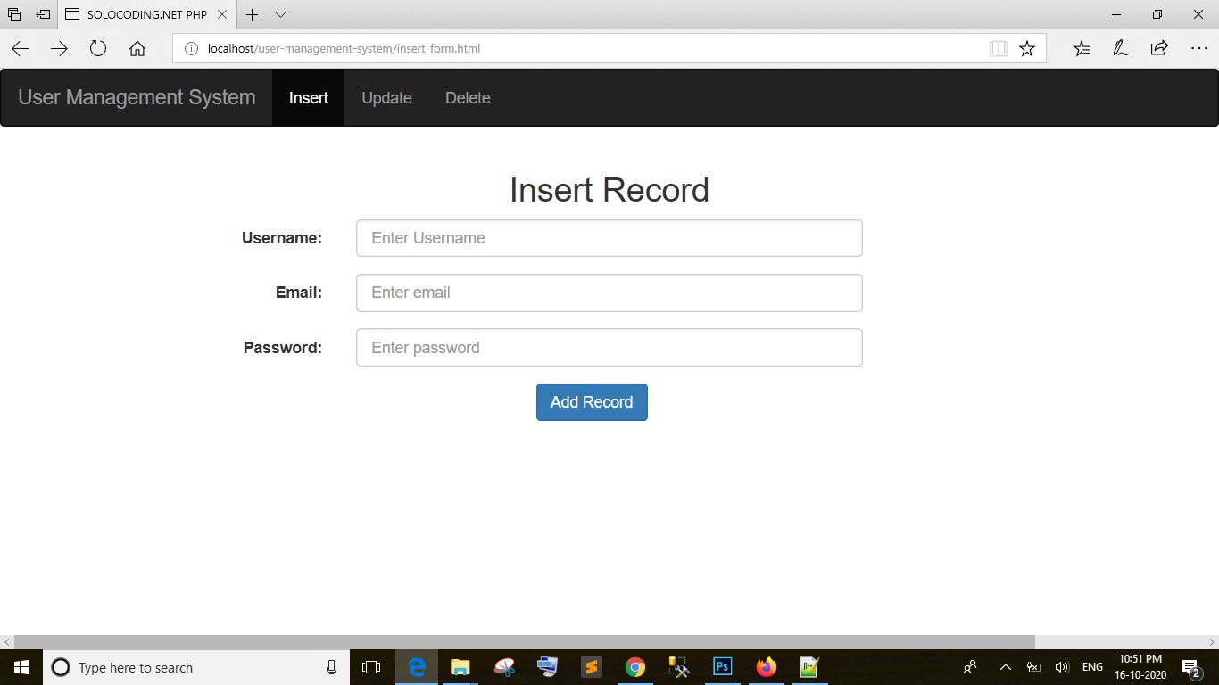Click the Username: label
This screenshot has height=685, width=1219.
[x=282, y=238]
